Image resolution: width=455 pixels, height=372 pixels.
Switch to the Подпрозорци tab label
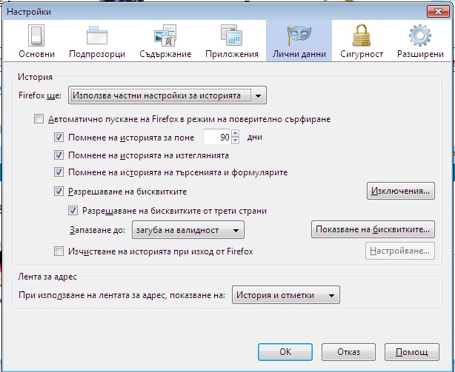97,54
